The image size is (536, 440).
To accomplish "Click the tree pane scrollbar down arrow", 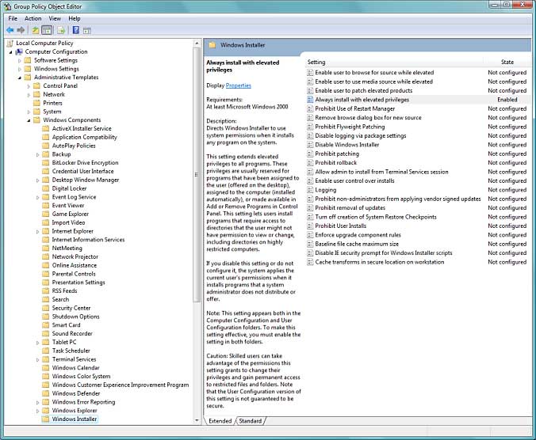I will pyautogui.click(x=196, y=420).
